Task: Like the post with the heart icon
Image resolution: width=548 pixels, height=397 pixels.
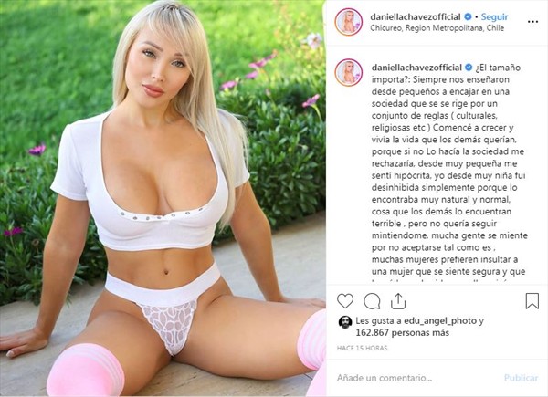Action: click(345, 301)
